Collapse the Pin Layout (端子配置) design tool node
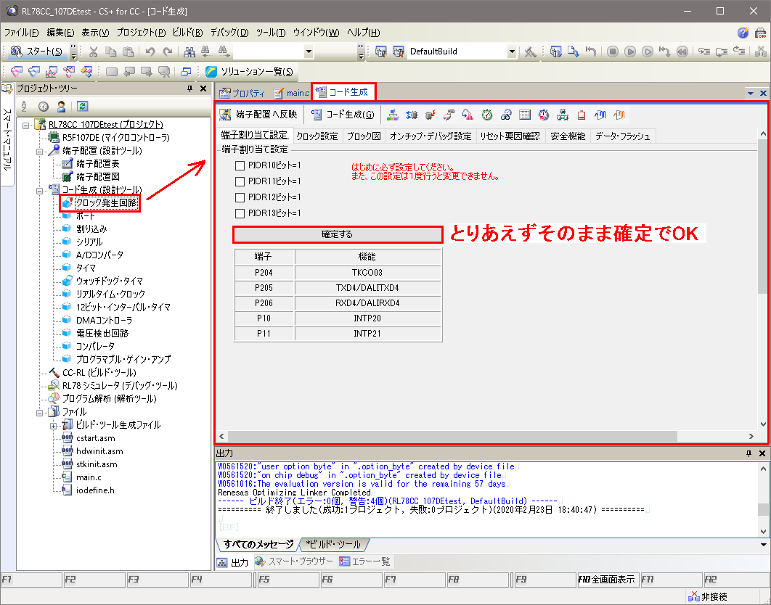Image resolution: width=771 pixels, height=605 pixels. pos(39,152)
